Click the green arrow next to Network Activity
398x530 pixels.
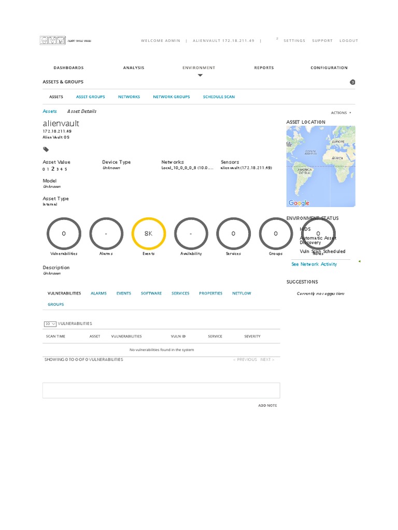tap(360, 261)
